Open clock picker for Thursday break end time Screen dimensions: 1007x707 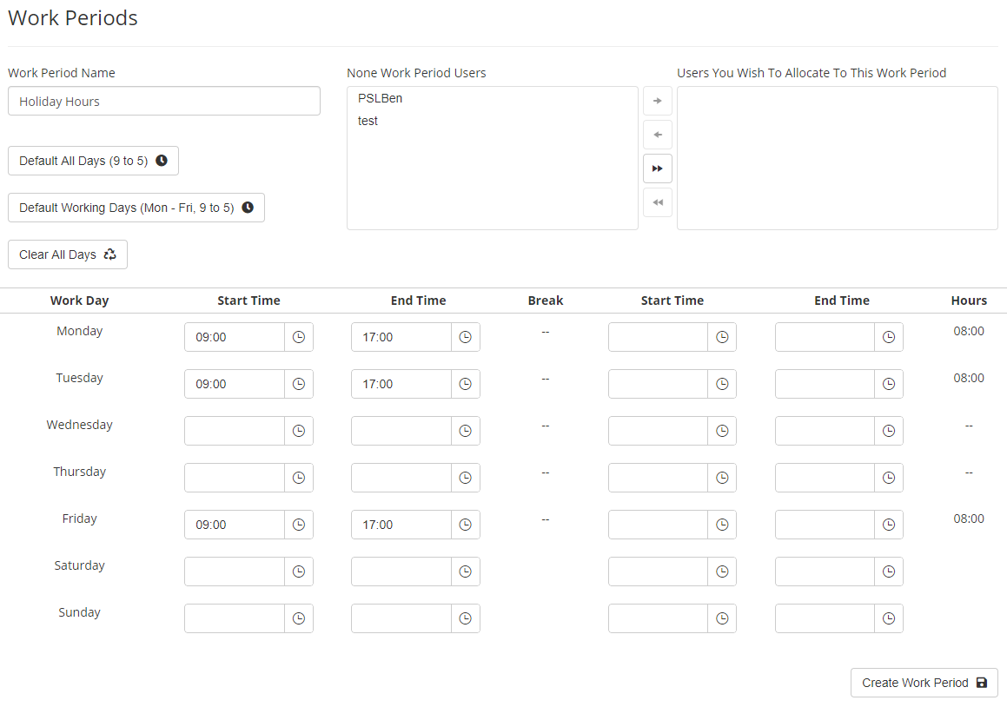[889, 478]
